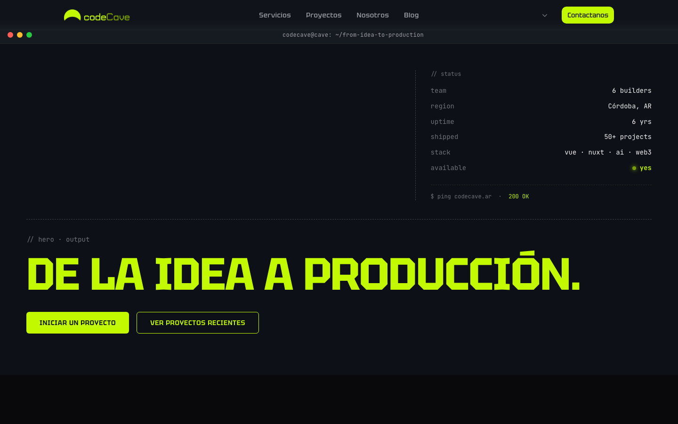Click the 'region' row label

coord(443,106)
